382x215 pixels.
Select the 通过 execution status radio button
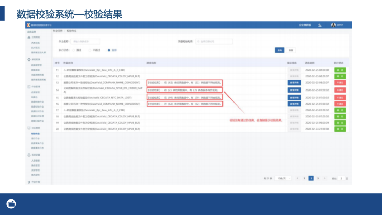pos(73,50)
